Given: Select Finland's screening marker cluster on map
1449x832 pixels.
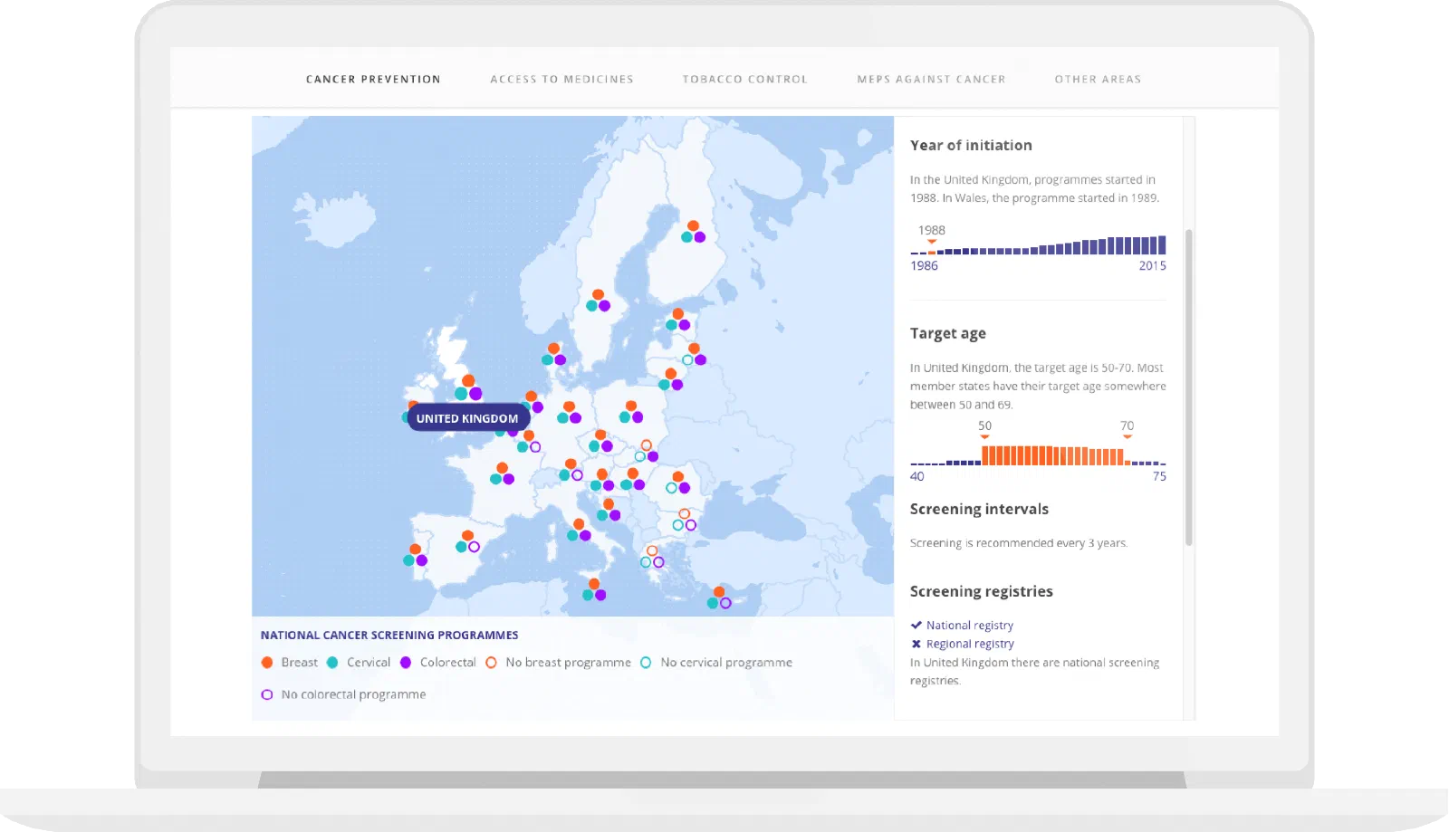Looking at the screenshot, I should 693,232.
